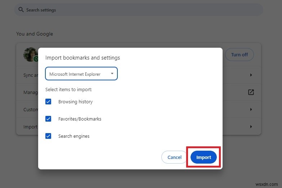Uncheck the Search engines checkbox
This screenshot has width=282, height=188.
[48, 136]
